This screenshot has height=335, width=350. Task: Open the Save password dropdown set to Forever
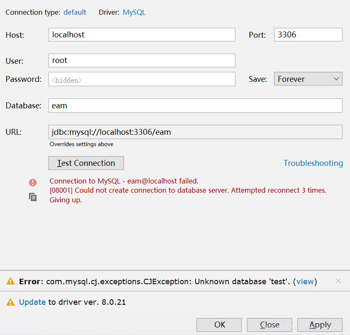[x=308, y=79]
